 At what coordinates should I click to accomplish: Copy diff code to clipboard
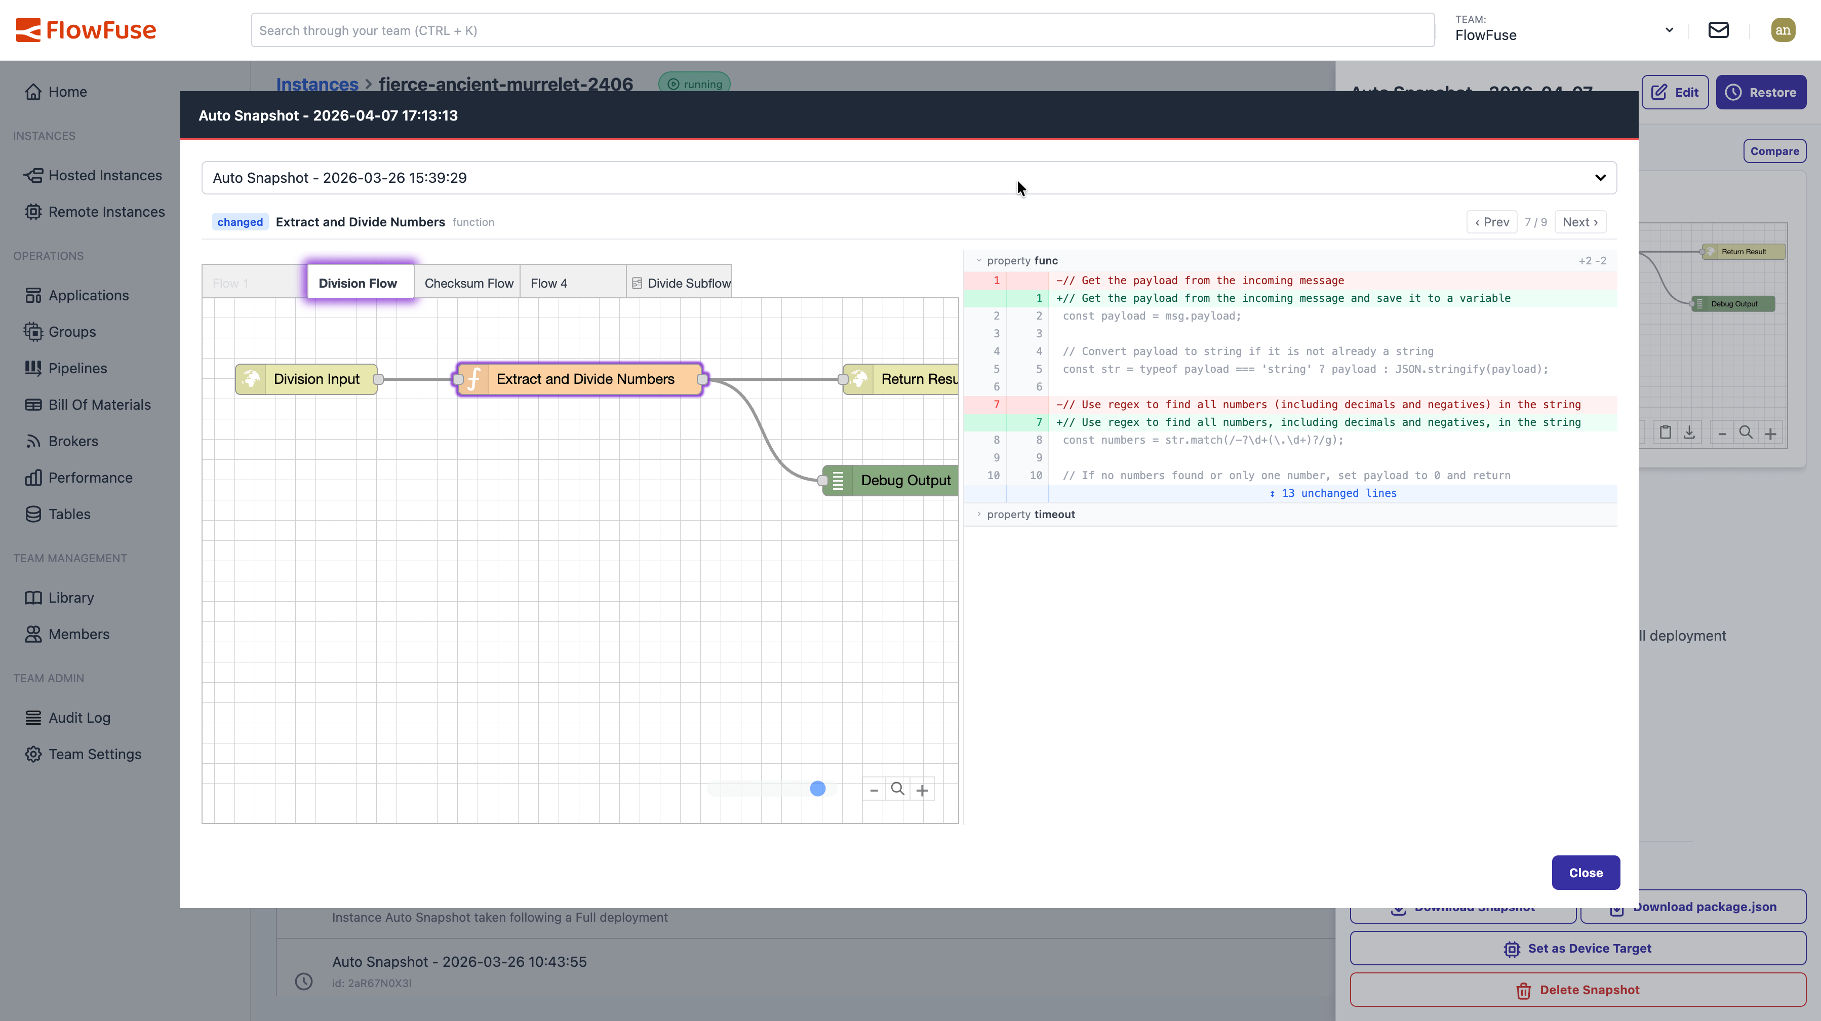point(1666,432)
